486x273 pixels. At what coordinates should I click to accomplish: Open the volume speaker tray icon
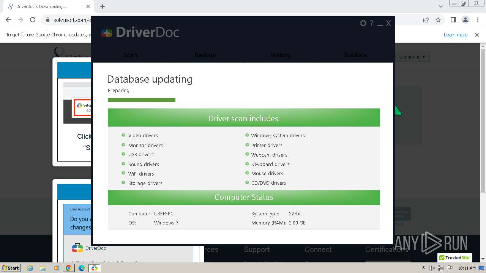(x=432, y=268)
